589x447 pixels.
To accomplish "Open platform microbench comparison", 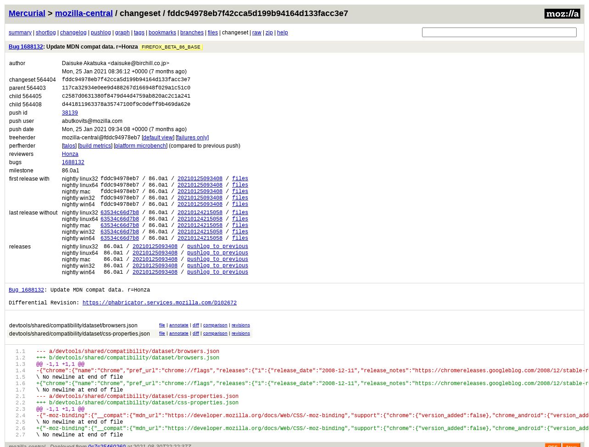I will (x=140, y=146).
